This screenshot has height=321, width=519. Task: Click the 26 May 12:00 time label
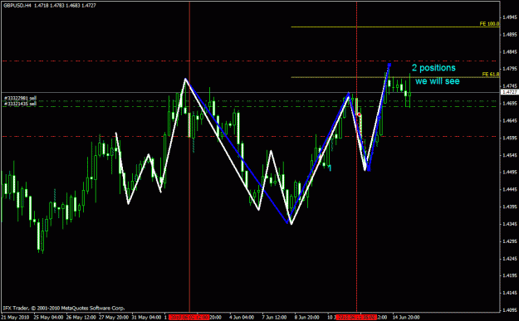click(81, 318)
